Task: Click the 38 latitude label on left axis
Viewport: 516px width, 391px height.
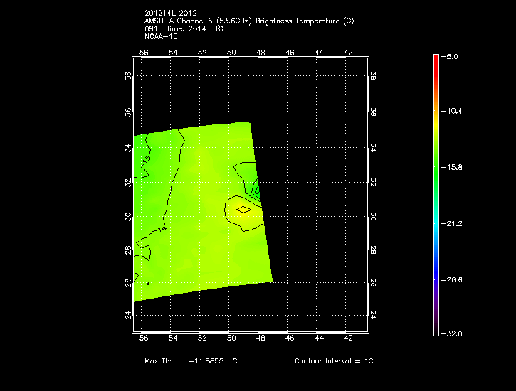Action: coord(129,76)
